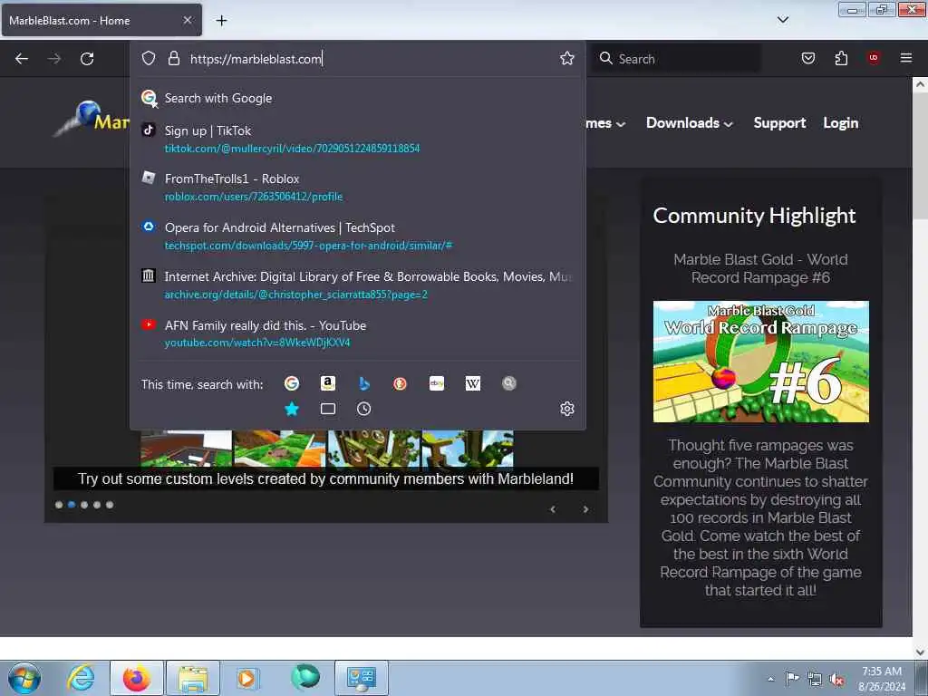The image size is (928, 696).
Task: Pick the gray magnifier search engine icon
Action: tap(509, 383)
